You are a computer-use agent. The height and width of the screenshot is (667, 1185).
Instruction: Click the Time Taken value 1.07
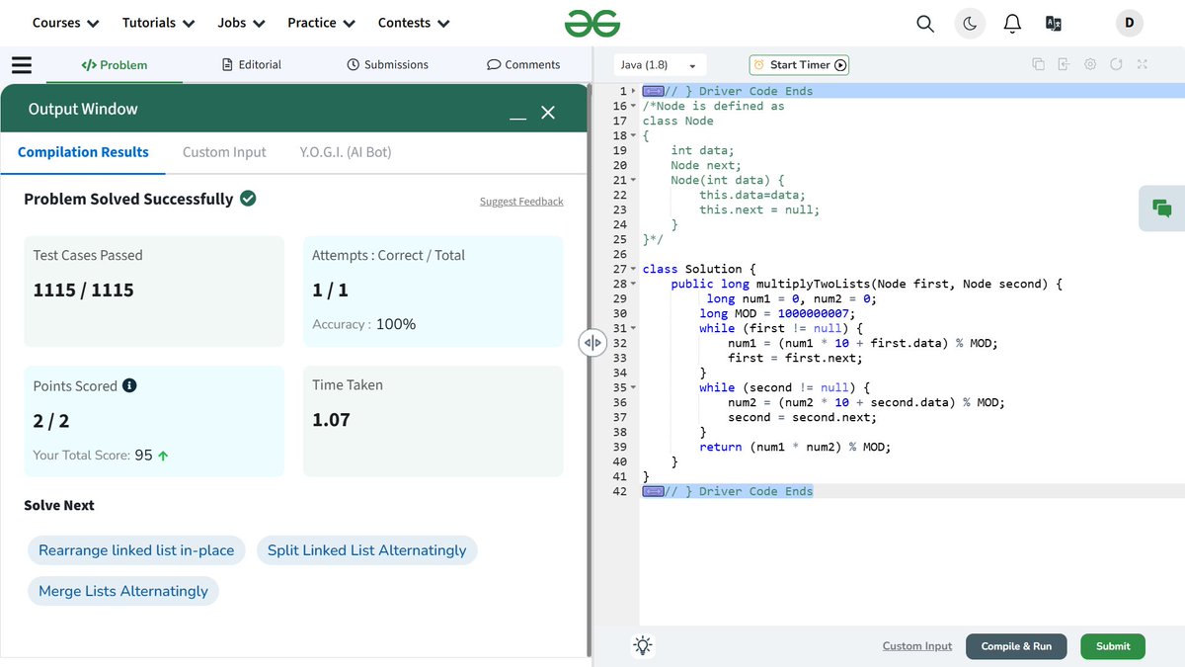[331, 420]
